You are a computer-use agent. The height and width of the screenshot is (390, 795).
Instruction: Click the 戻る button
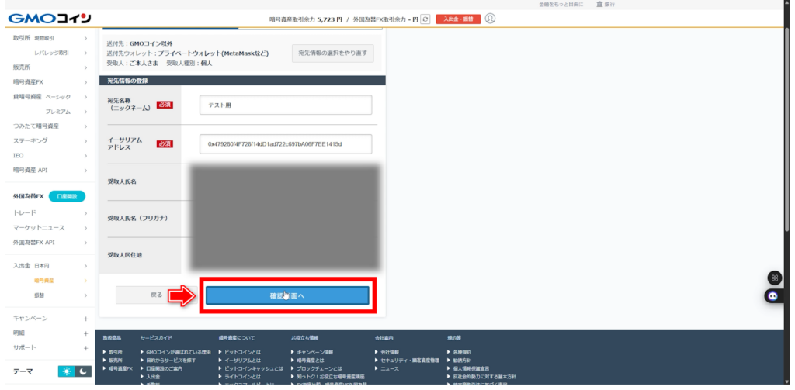[156, 295]
